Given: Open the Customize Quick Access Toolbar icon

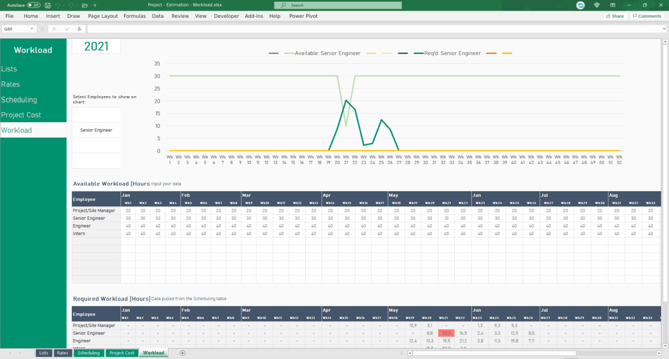Looking at the screenshot, I should (x=95, y=5).
